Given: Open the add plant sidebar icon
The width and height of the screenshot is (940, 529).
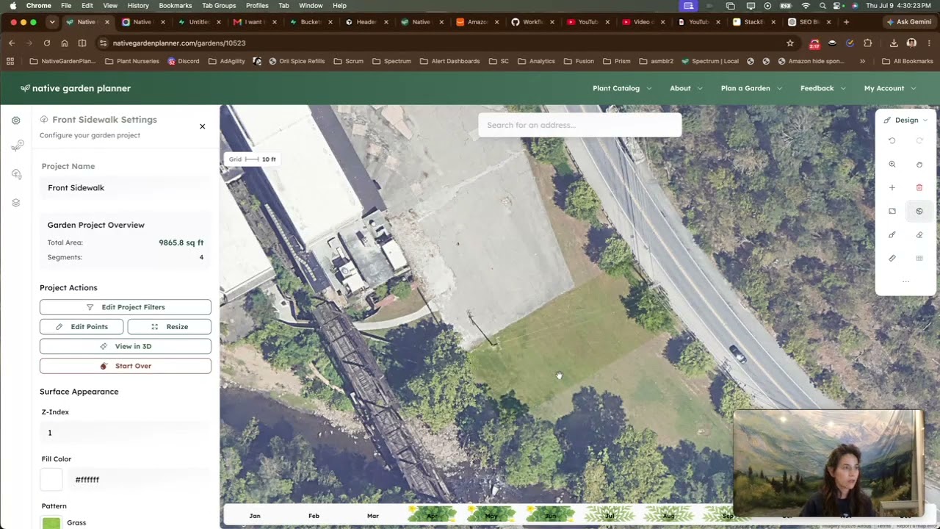Looking at the screenshot, I should pos(16,146).
